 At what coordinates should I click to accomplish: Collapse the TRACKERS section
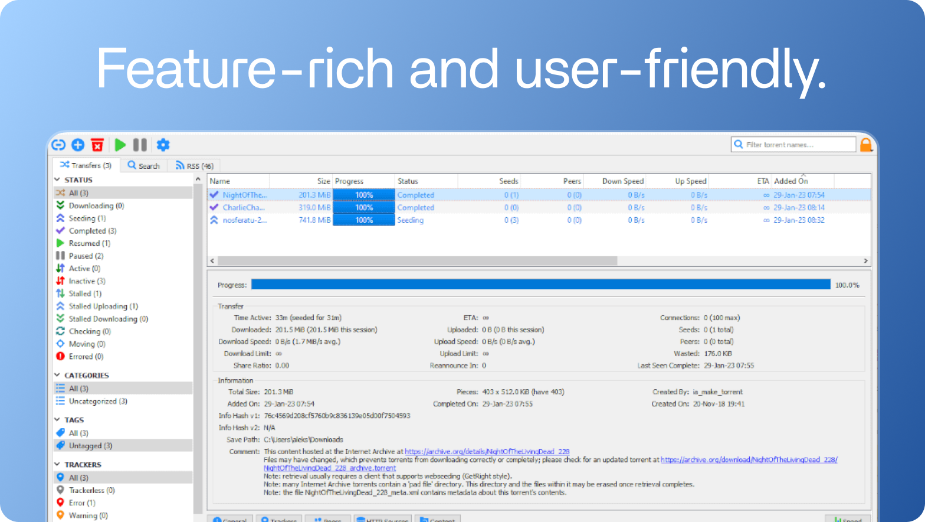point(57,465)
